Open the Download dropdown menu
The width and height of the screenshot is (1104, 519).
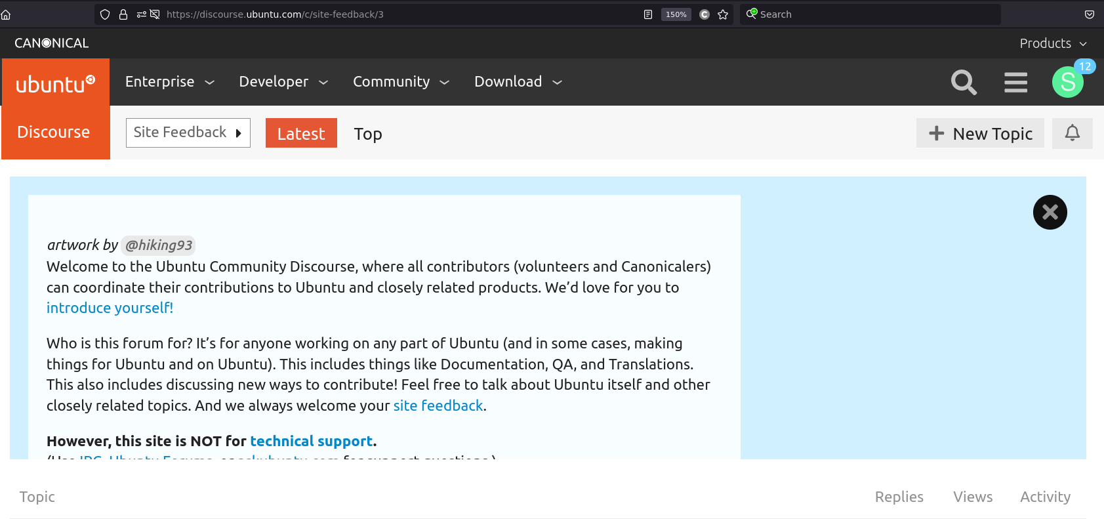pos(518,81)
